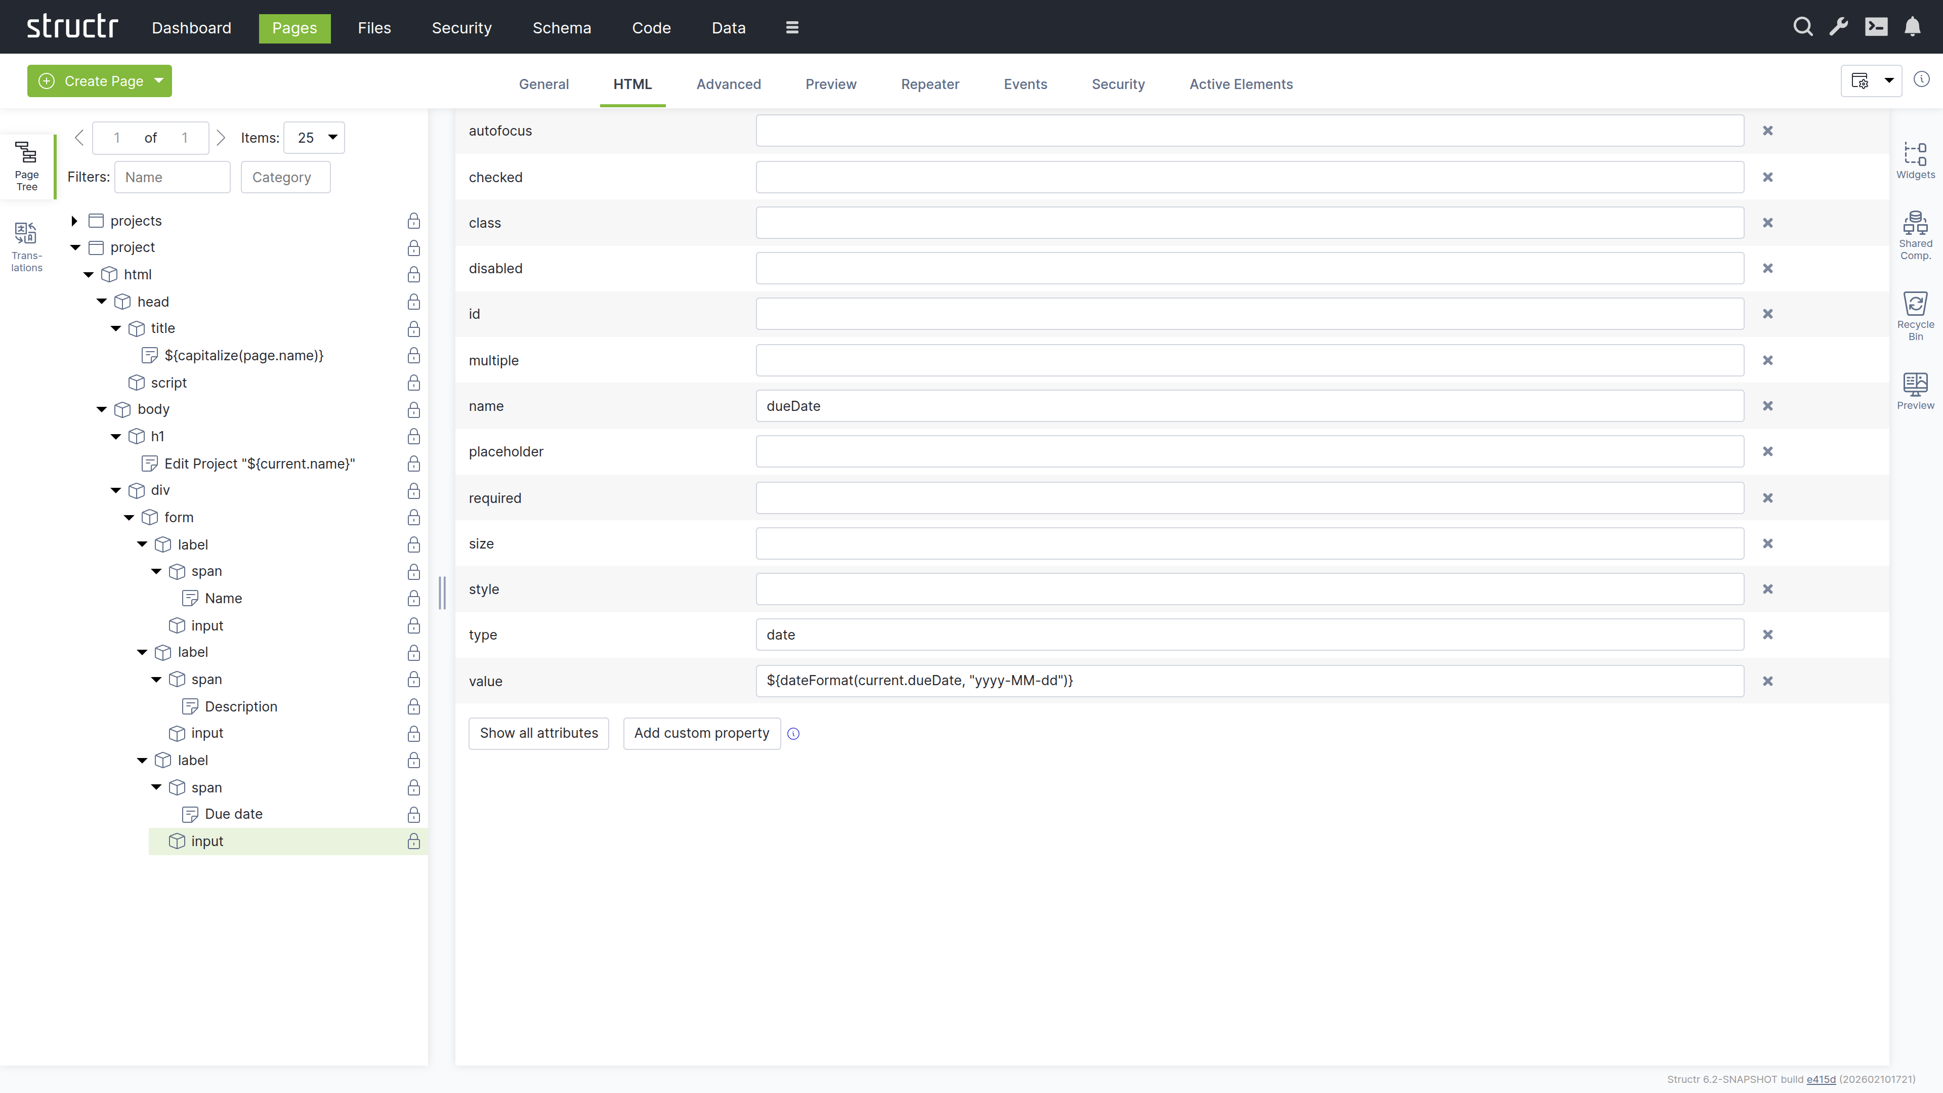Open the Widgets panel
Viewport: 1943px width, 1093px height.
point(1916,160)
